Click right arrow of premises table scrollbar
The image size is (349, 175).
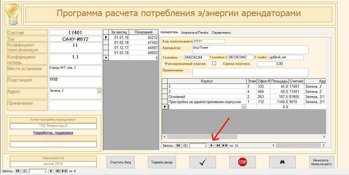click(x=324, y=137)
